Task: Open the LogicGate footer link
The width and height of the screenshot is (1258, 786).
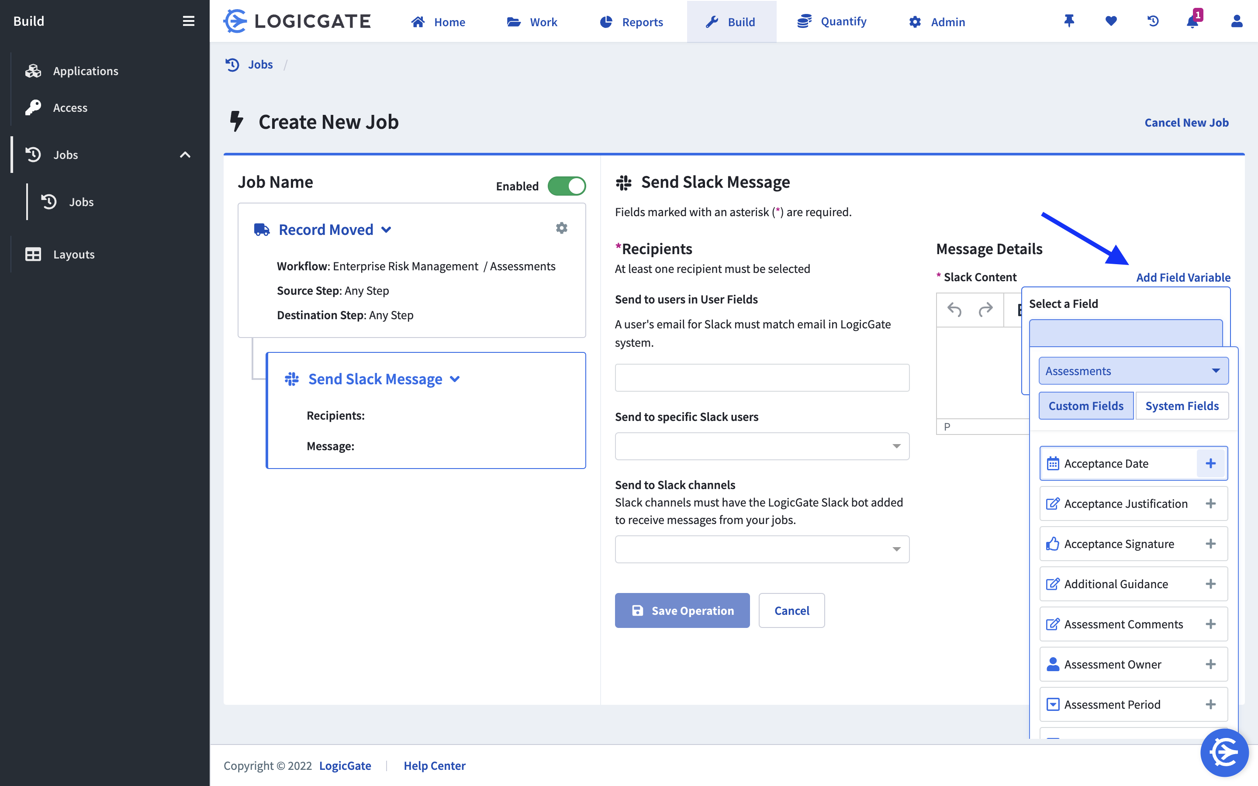Action: click(x=345, y=765)
